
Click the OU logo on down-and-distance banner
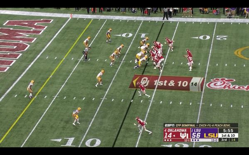[x=145, y=81]
